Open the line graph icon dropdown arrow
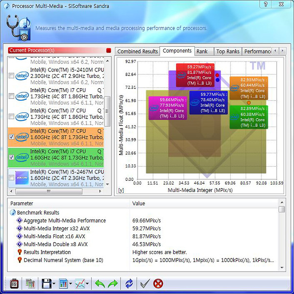This screenshot has width=294, height=294. 87,284
